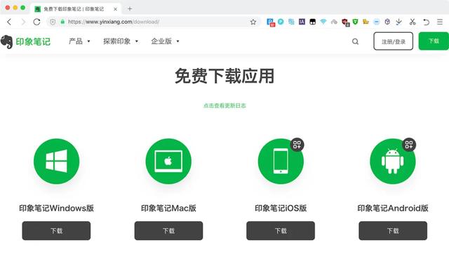The height and width of the screenshot is (268, 449).
Task: Open the 点击查看更新日志 link
Action: (x=224, y=106)
